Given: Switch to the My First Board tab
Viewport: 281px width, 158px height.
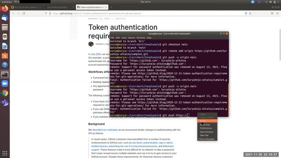Looking at the screenshot, I should point(26,7).
